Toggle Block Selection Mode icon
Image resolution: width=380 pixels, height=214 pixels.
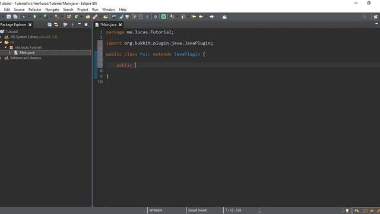[x=141, y=17]
